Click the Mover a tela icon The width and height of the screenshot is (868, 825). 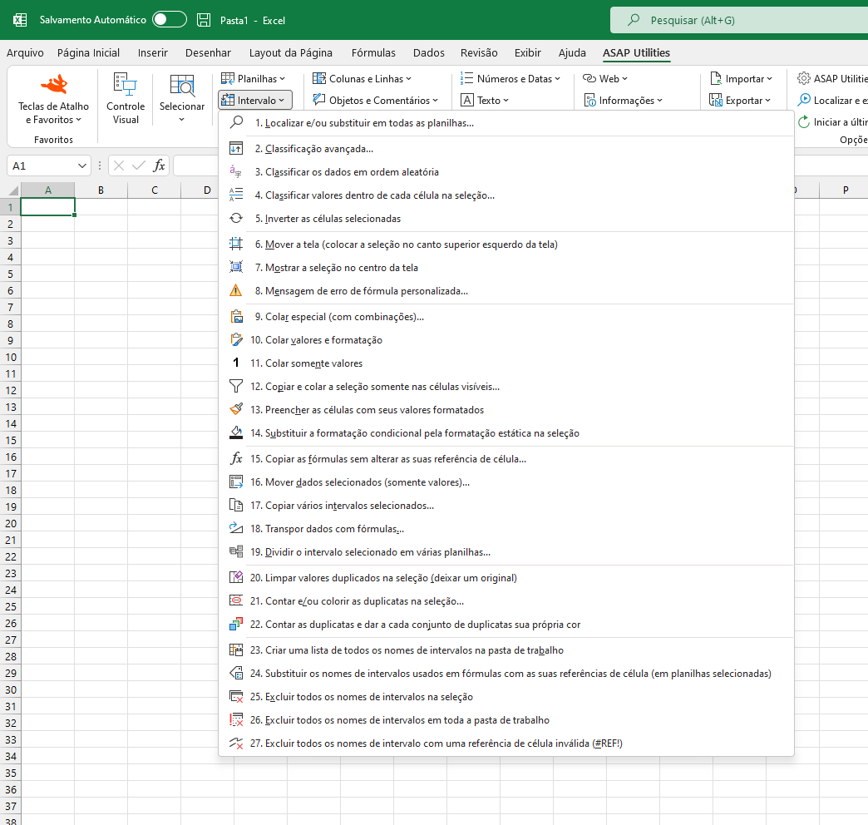[236, 244]
